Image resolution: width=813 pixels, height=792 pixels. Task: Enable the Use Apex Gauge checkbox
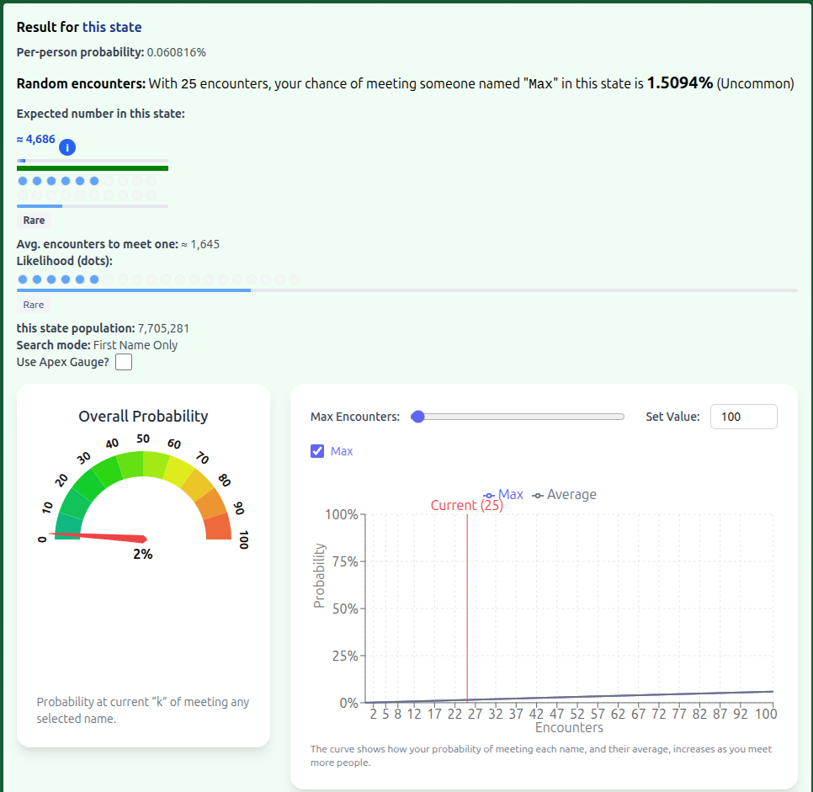coord(124,362)
